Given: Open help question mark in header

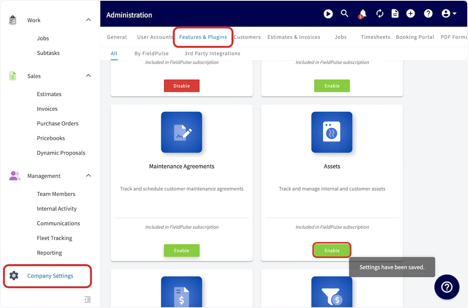Looking at the screenshot, I should click(428, 14).
